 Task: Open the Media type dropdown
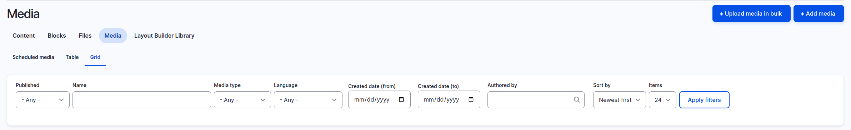point(242,100)
